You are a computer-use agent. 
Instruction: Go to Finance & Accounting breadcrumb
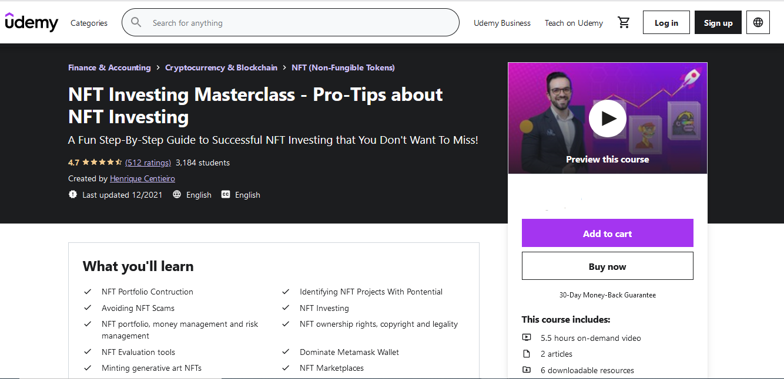109,67
